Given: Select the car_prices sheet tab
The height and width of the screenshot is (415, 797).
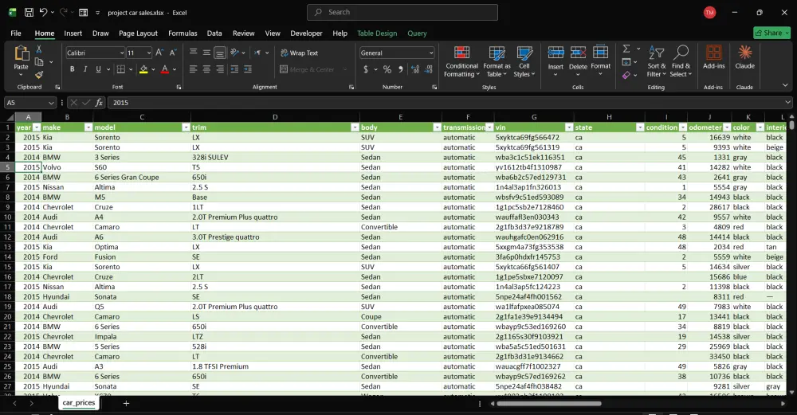Looking at the screenshot, I should click(x=79, y=403).
